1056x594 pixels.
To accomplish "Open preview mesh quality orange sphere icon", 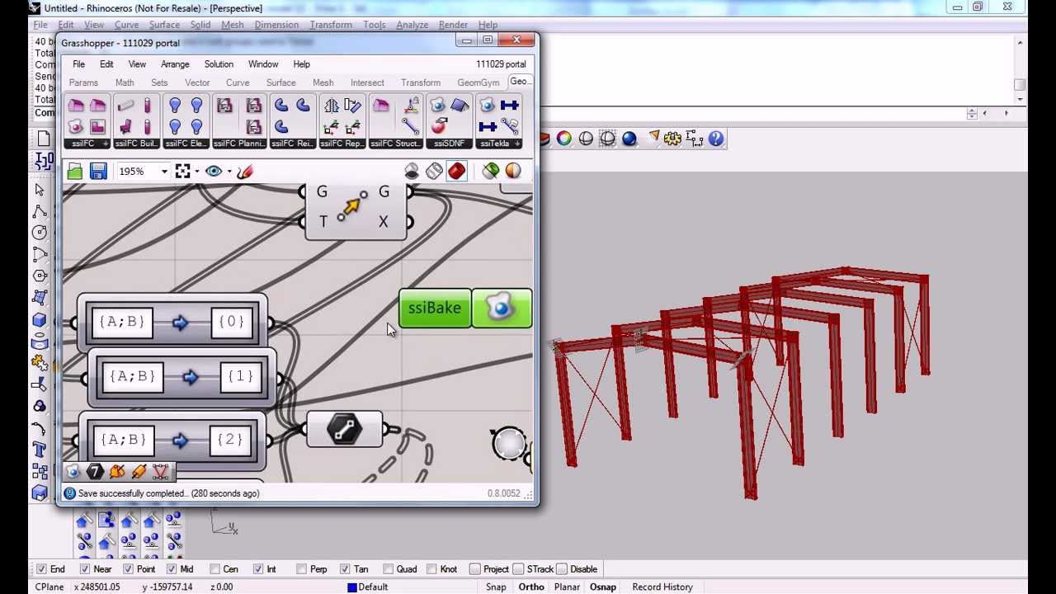I will point(513,171).
